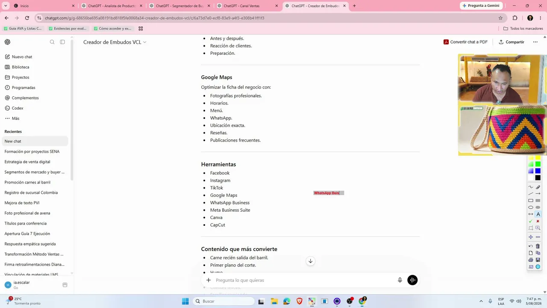Select the outlined rectangle tool
This screenshot has height=308, width=547.
(531, 201)
